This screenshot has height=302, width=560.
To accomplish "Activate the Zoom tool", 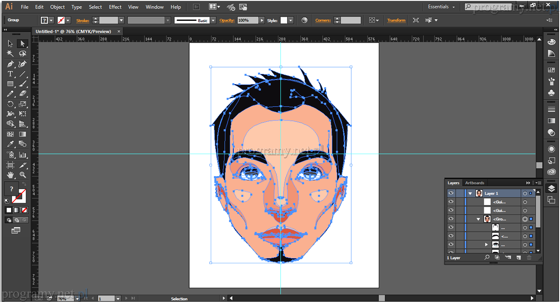I will (23, 175).
